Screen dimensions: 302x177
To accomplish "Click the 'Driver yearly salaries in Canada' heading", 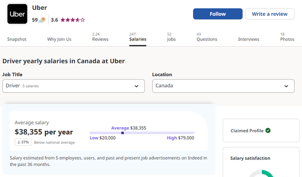I will coord(64,61).
